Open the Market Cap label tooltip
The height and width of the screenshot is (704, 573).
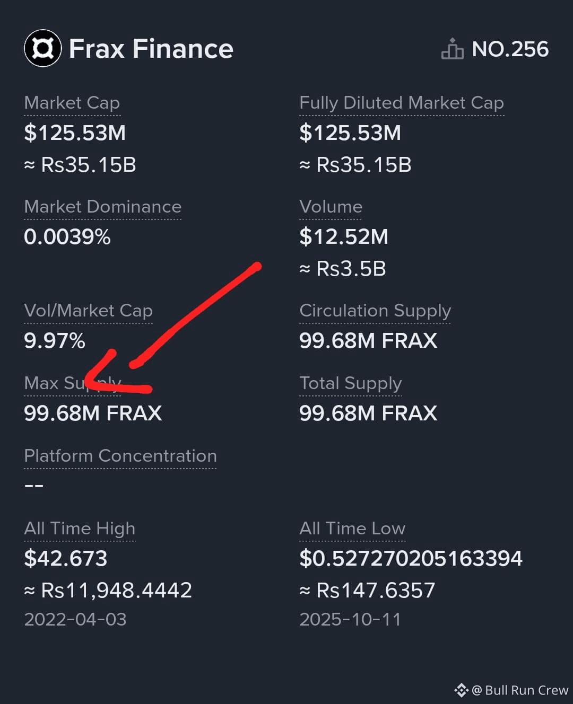72,102
